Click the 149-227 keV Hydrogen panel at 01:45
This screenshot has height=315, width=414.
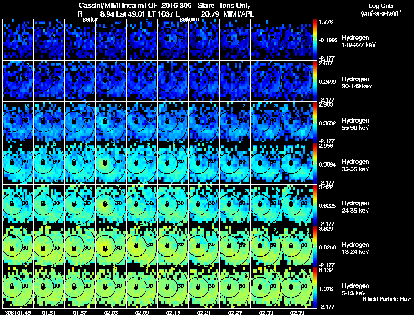[x=18, y=40]
